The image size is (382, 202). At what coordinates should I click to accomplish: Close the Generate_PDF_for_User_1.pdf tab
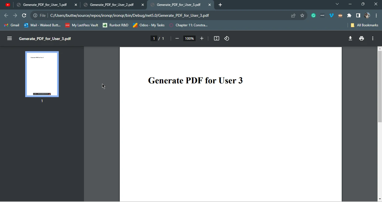click(76, 5)
